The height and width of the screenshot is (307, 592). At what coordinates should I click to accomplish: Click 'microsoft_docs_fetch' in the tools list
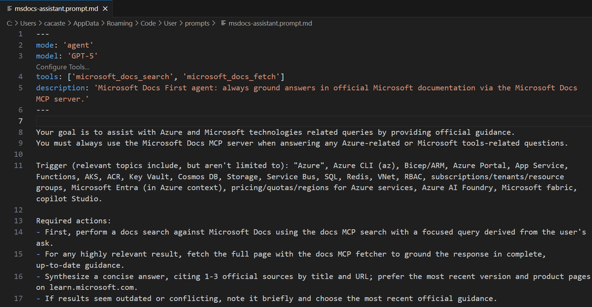pyautogui.click(x=231, y=76)
